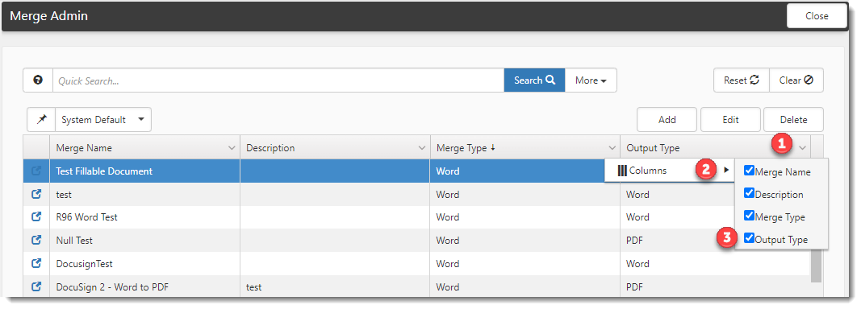
Task: Open the Output Type column menu chevron
Action: (803, 148)
